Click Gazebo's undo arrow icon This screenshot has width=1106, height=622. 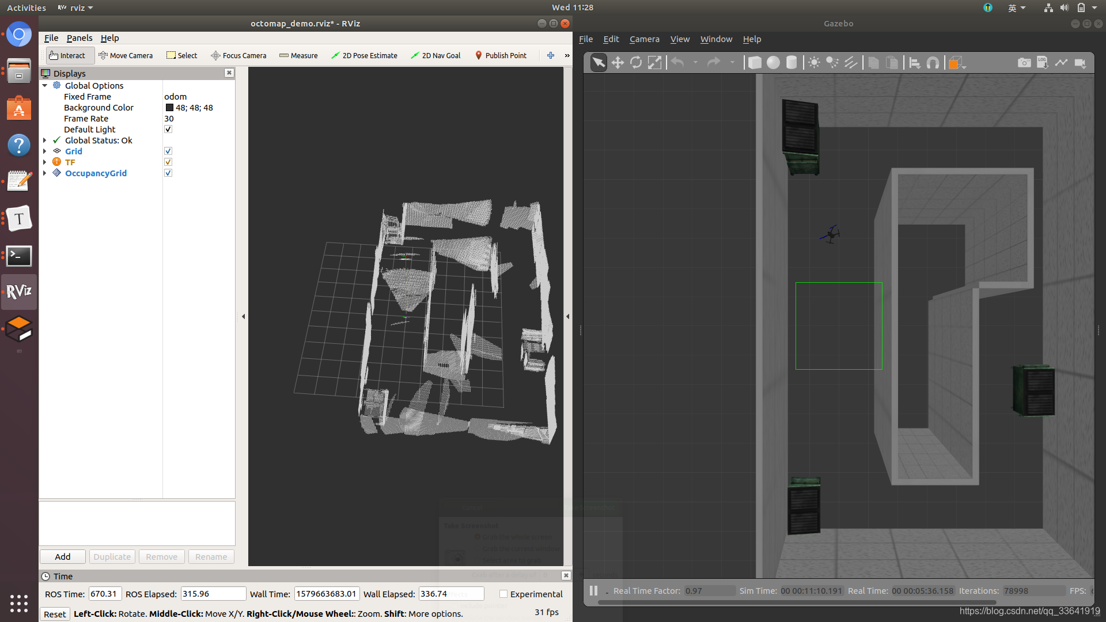coord(677,62)
